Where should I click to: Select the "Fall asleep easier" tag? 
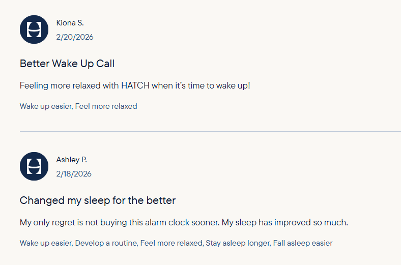pyautogui.click(x=303, y=243)
